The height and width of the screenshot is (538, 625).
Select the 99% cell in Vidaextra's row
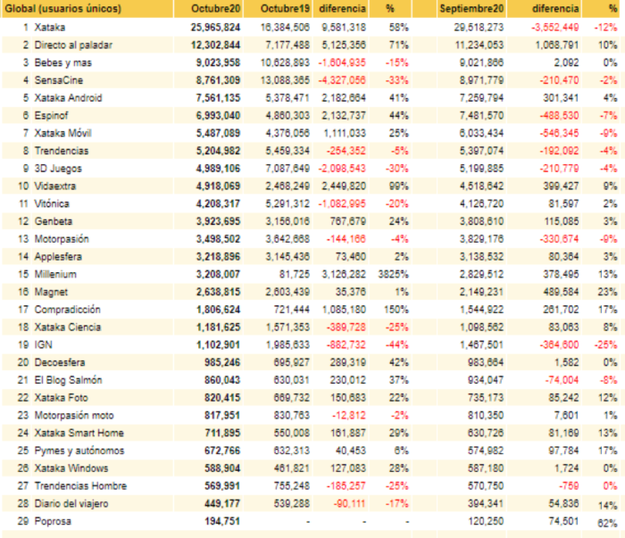coord(398,186)
